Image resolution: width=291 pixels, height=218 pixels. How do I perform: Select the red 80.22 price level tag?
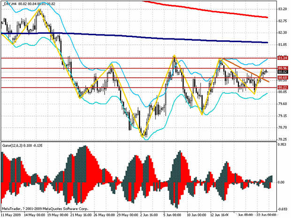[283, 87]
